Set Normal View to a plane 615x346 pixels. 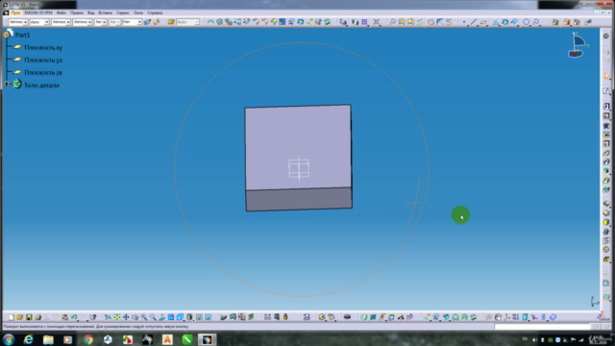162,317
